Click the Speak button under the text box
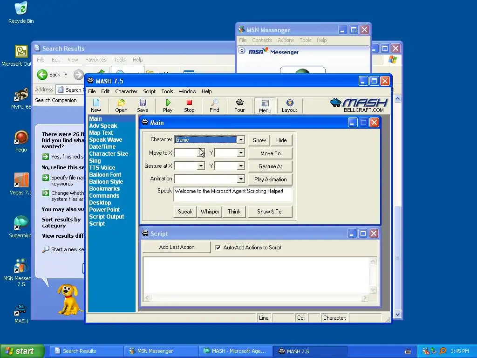477x358 pixels. [x=185, y=212]
